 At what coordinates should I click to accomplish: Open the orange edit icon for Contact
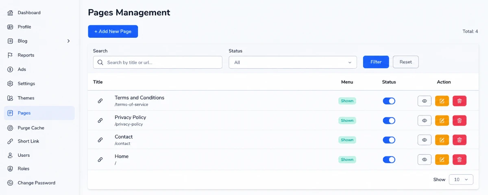pyautogui.click(x=442, y=140)
